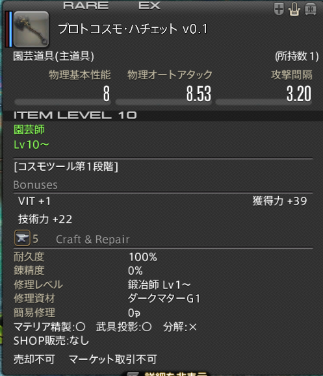Click the hatchet item thumbnail icon
Viewport: 323px width, 376px height.
pyautogui.click(x=31, y=29)
